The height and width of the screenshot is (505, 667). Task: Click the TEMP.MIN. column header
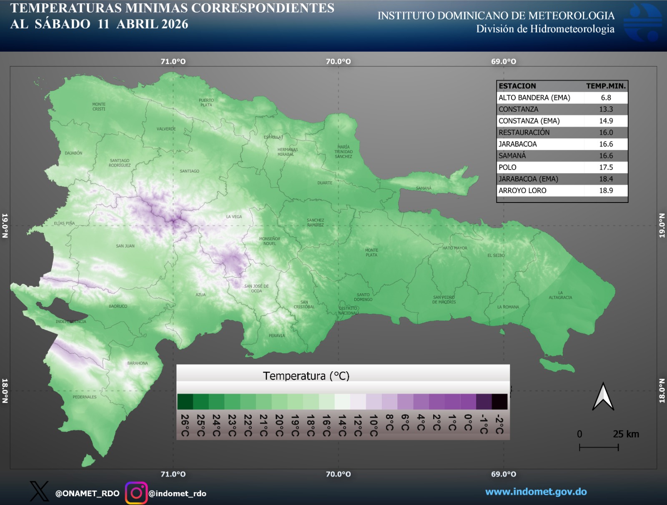[606, 86]
